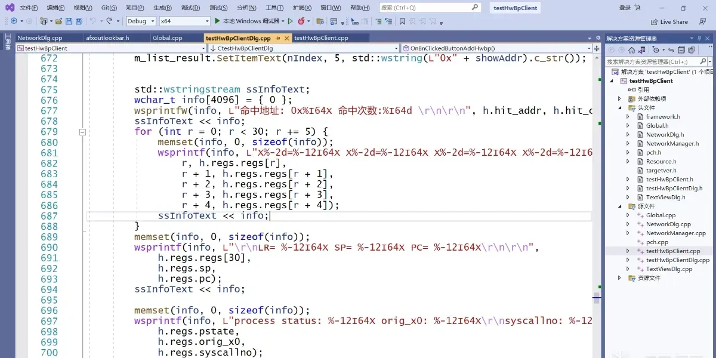Select testHwBpClientDlg.h in the tree

pyautogui.click(x=674, y=189)
